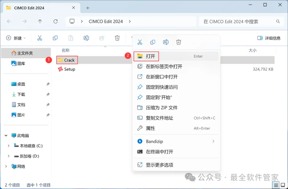Click the toolbar Share icon
The width and height of the screenshot is (288, 189).
[102, 38]
